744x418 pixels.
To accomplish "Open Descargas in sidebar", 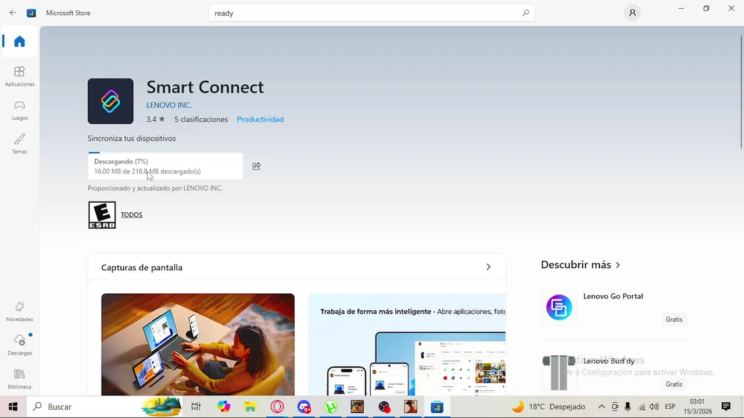I will pos(19,345).
